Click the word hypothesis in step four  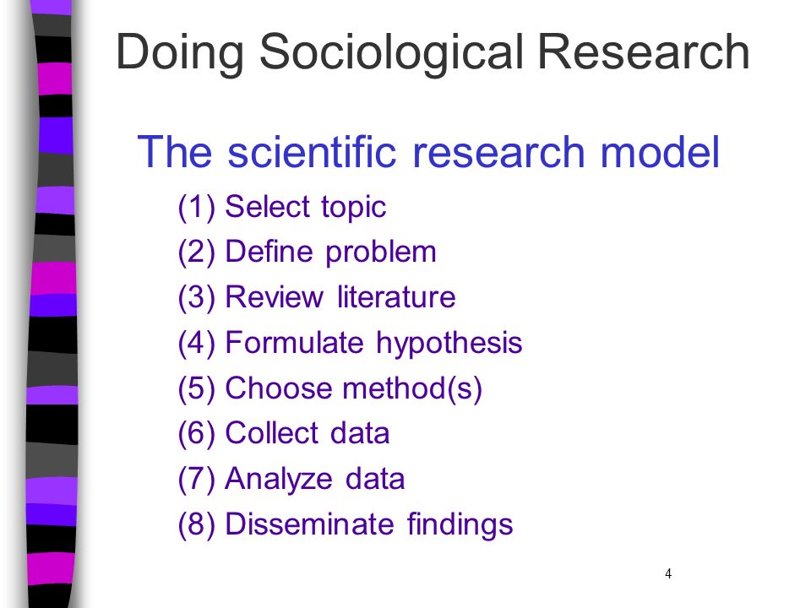pyautogui.click(x=449, y=345)
